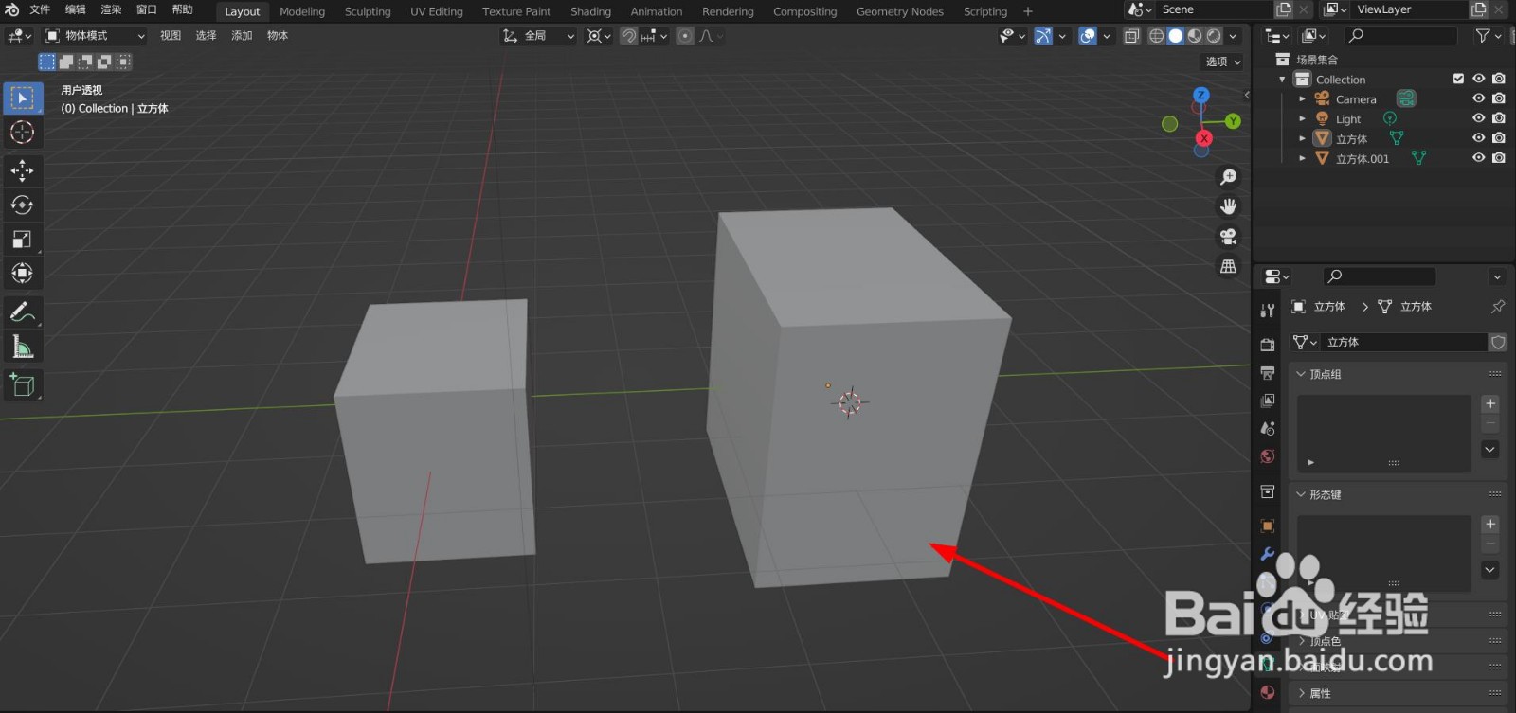The image size is (1516, 713).
Task: Open the 选项 options dropdown
Action: tap(1223, 62)
